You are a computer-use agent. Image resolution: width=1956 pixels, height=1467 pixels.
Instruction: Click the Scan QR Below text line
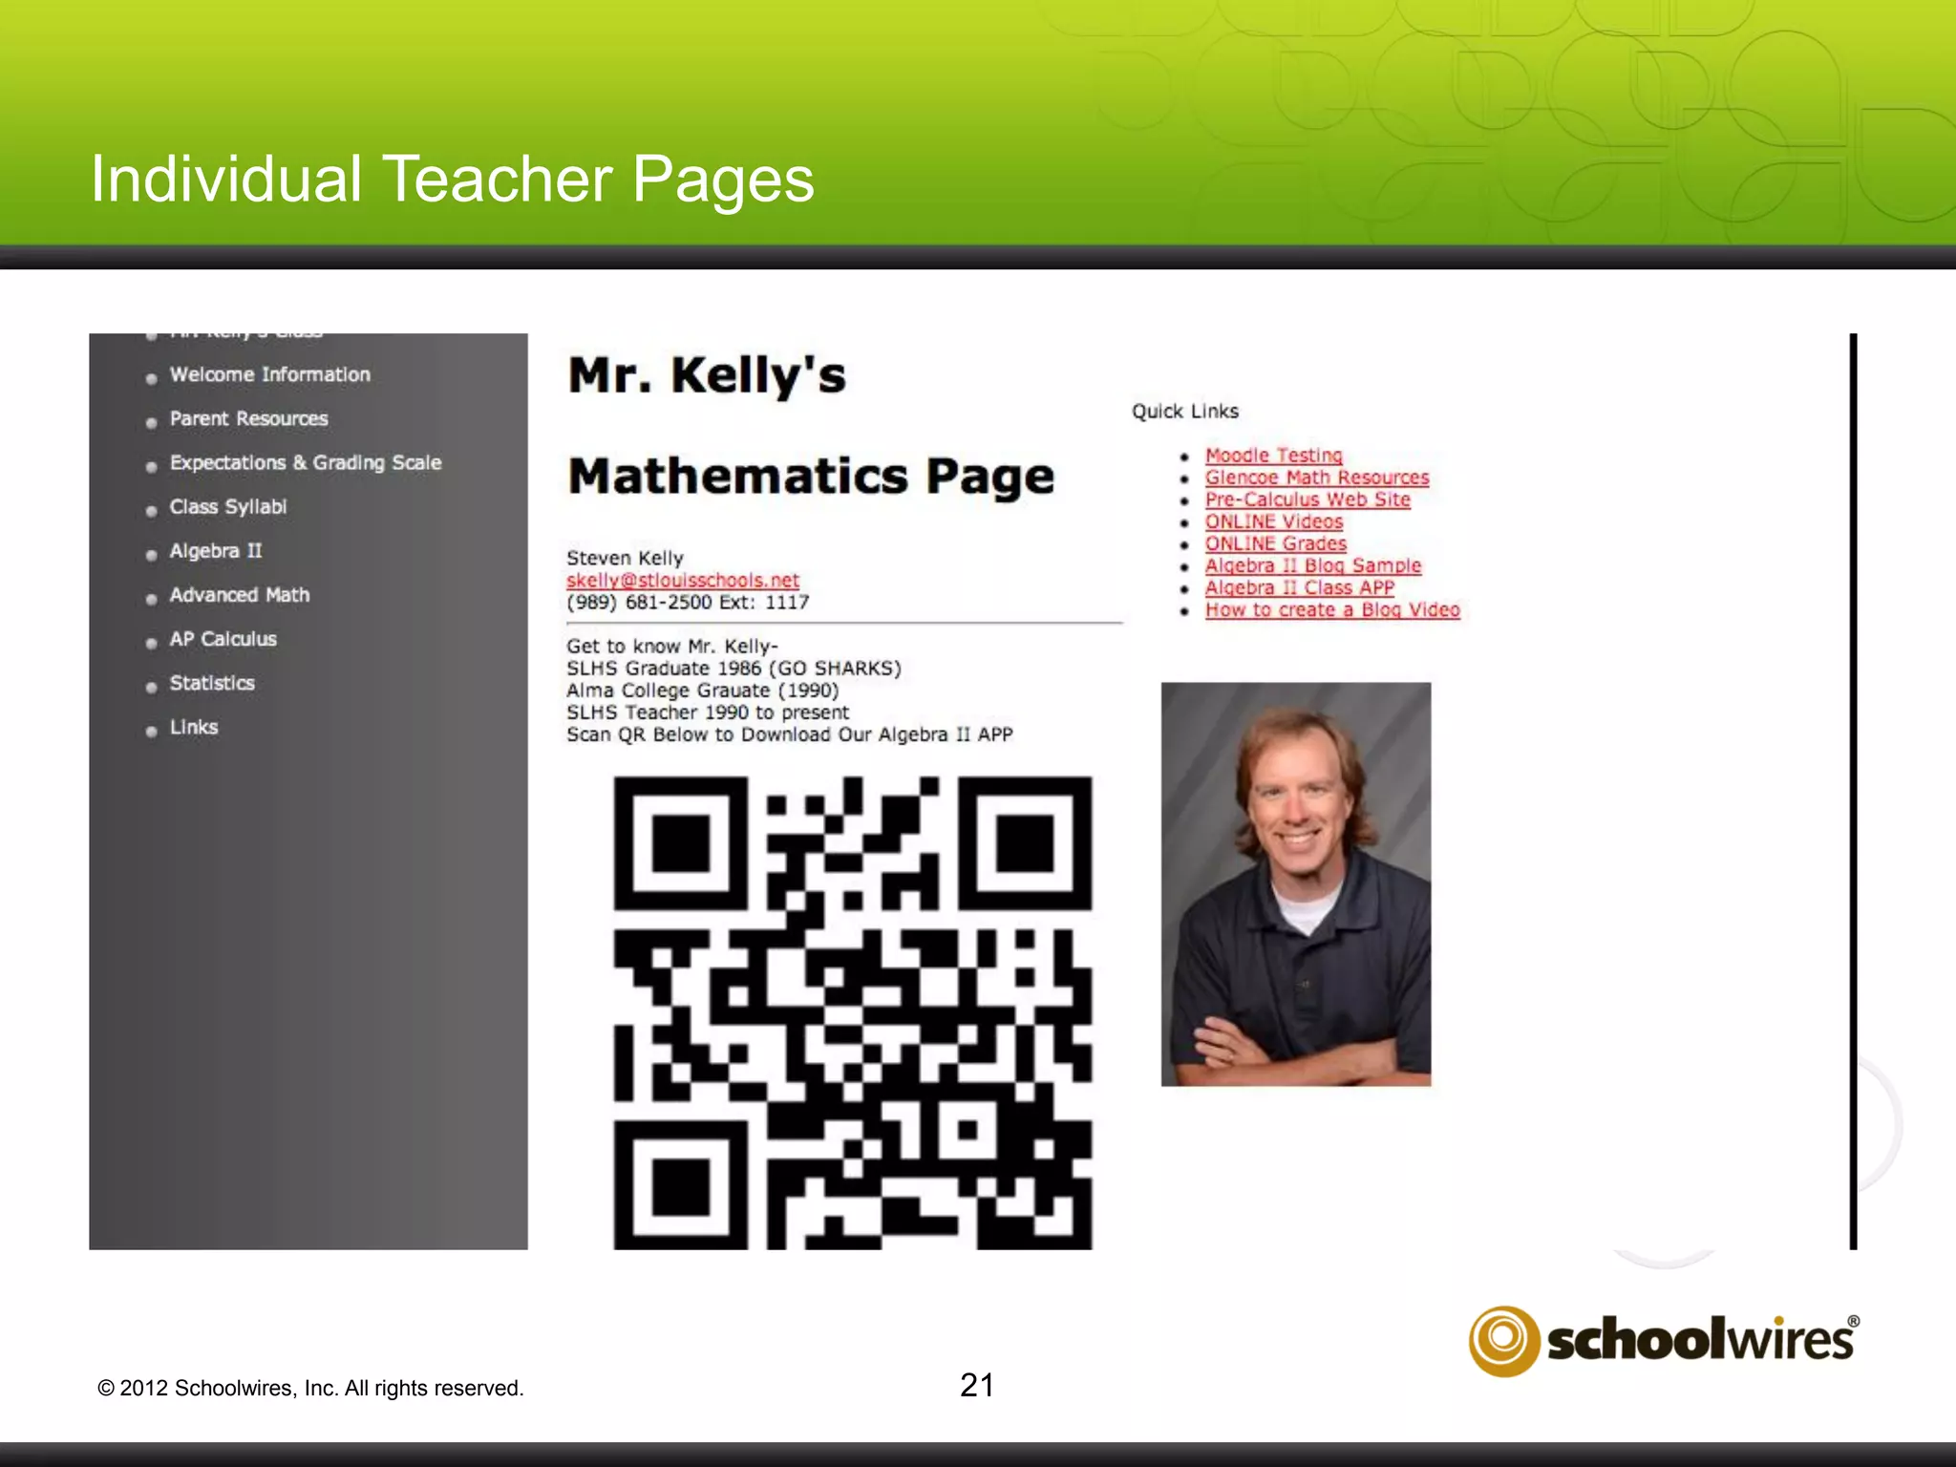[x=789, y=733]
